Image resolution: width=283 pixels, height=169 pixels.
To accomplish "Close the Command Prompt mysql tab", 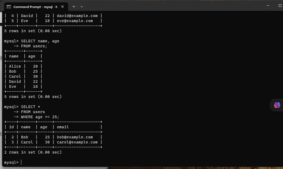I will [x=63, y=7].
